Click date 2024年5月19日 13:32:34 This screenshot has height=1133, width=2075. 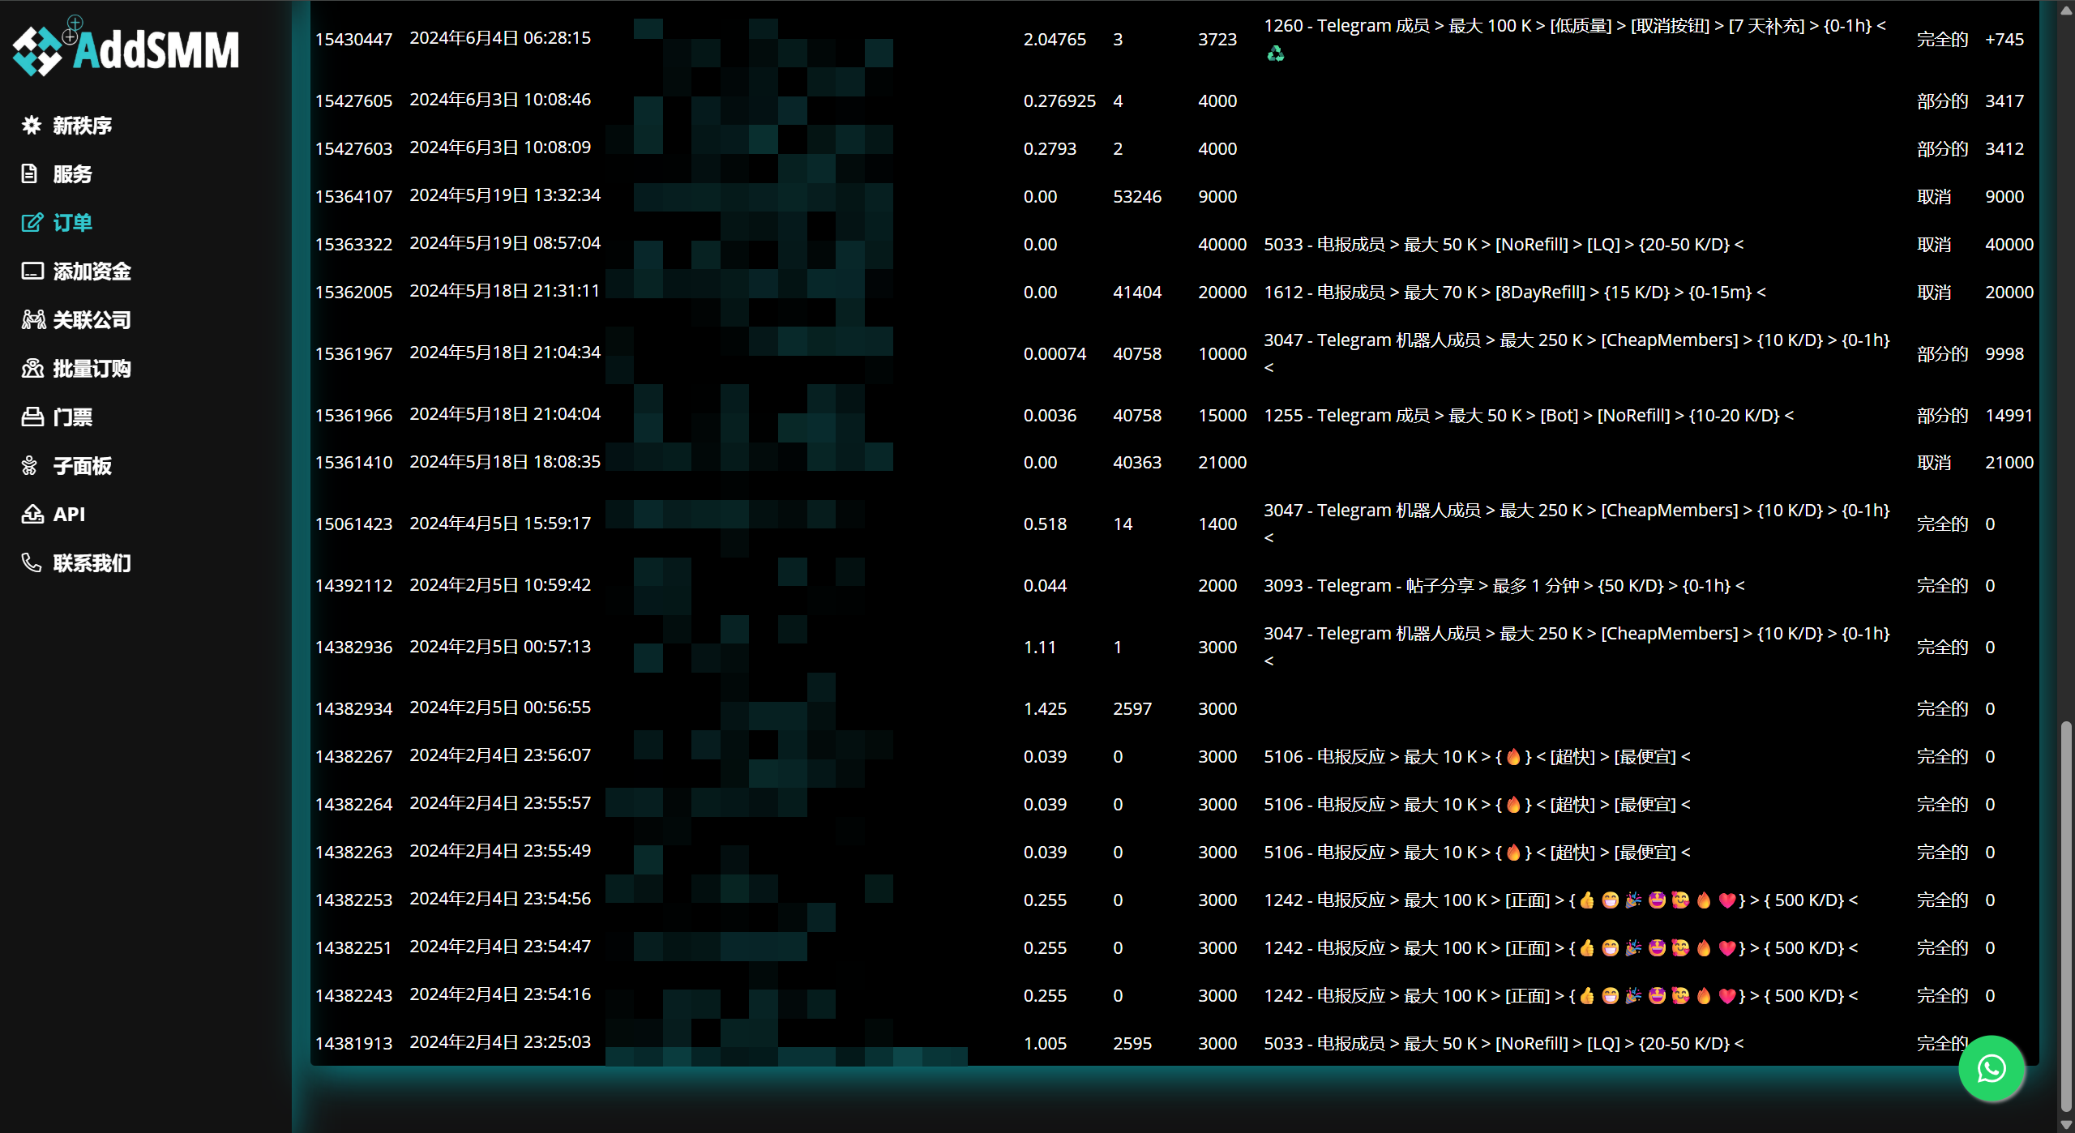pos(505,195)
